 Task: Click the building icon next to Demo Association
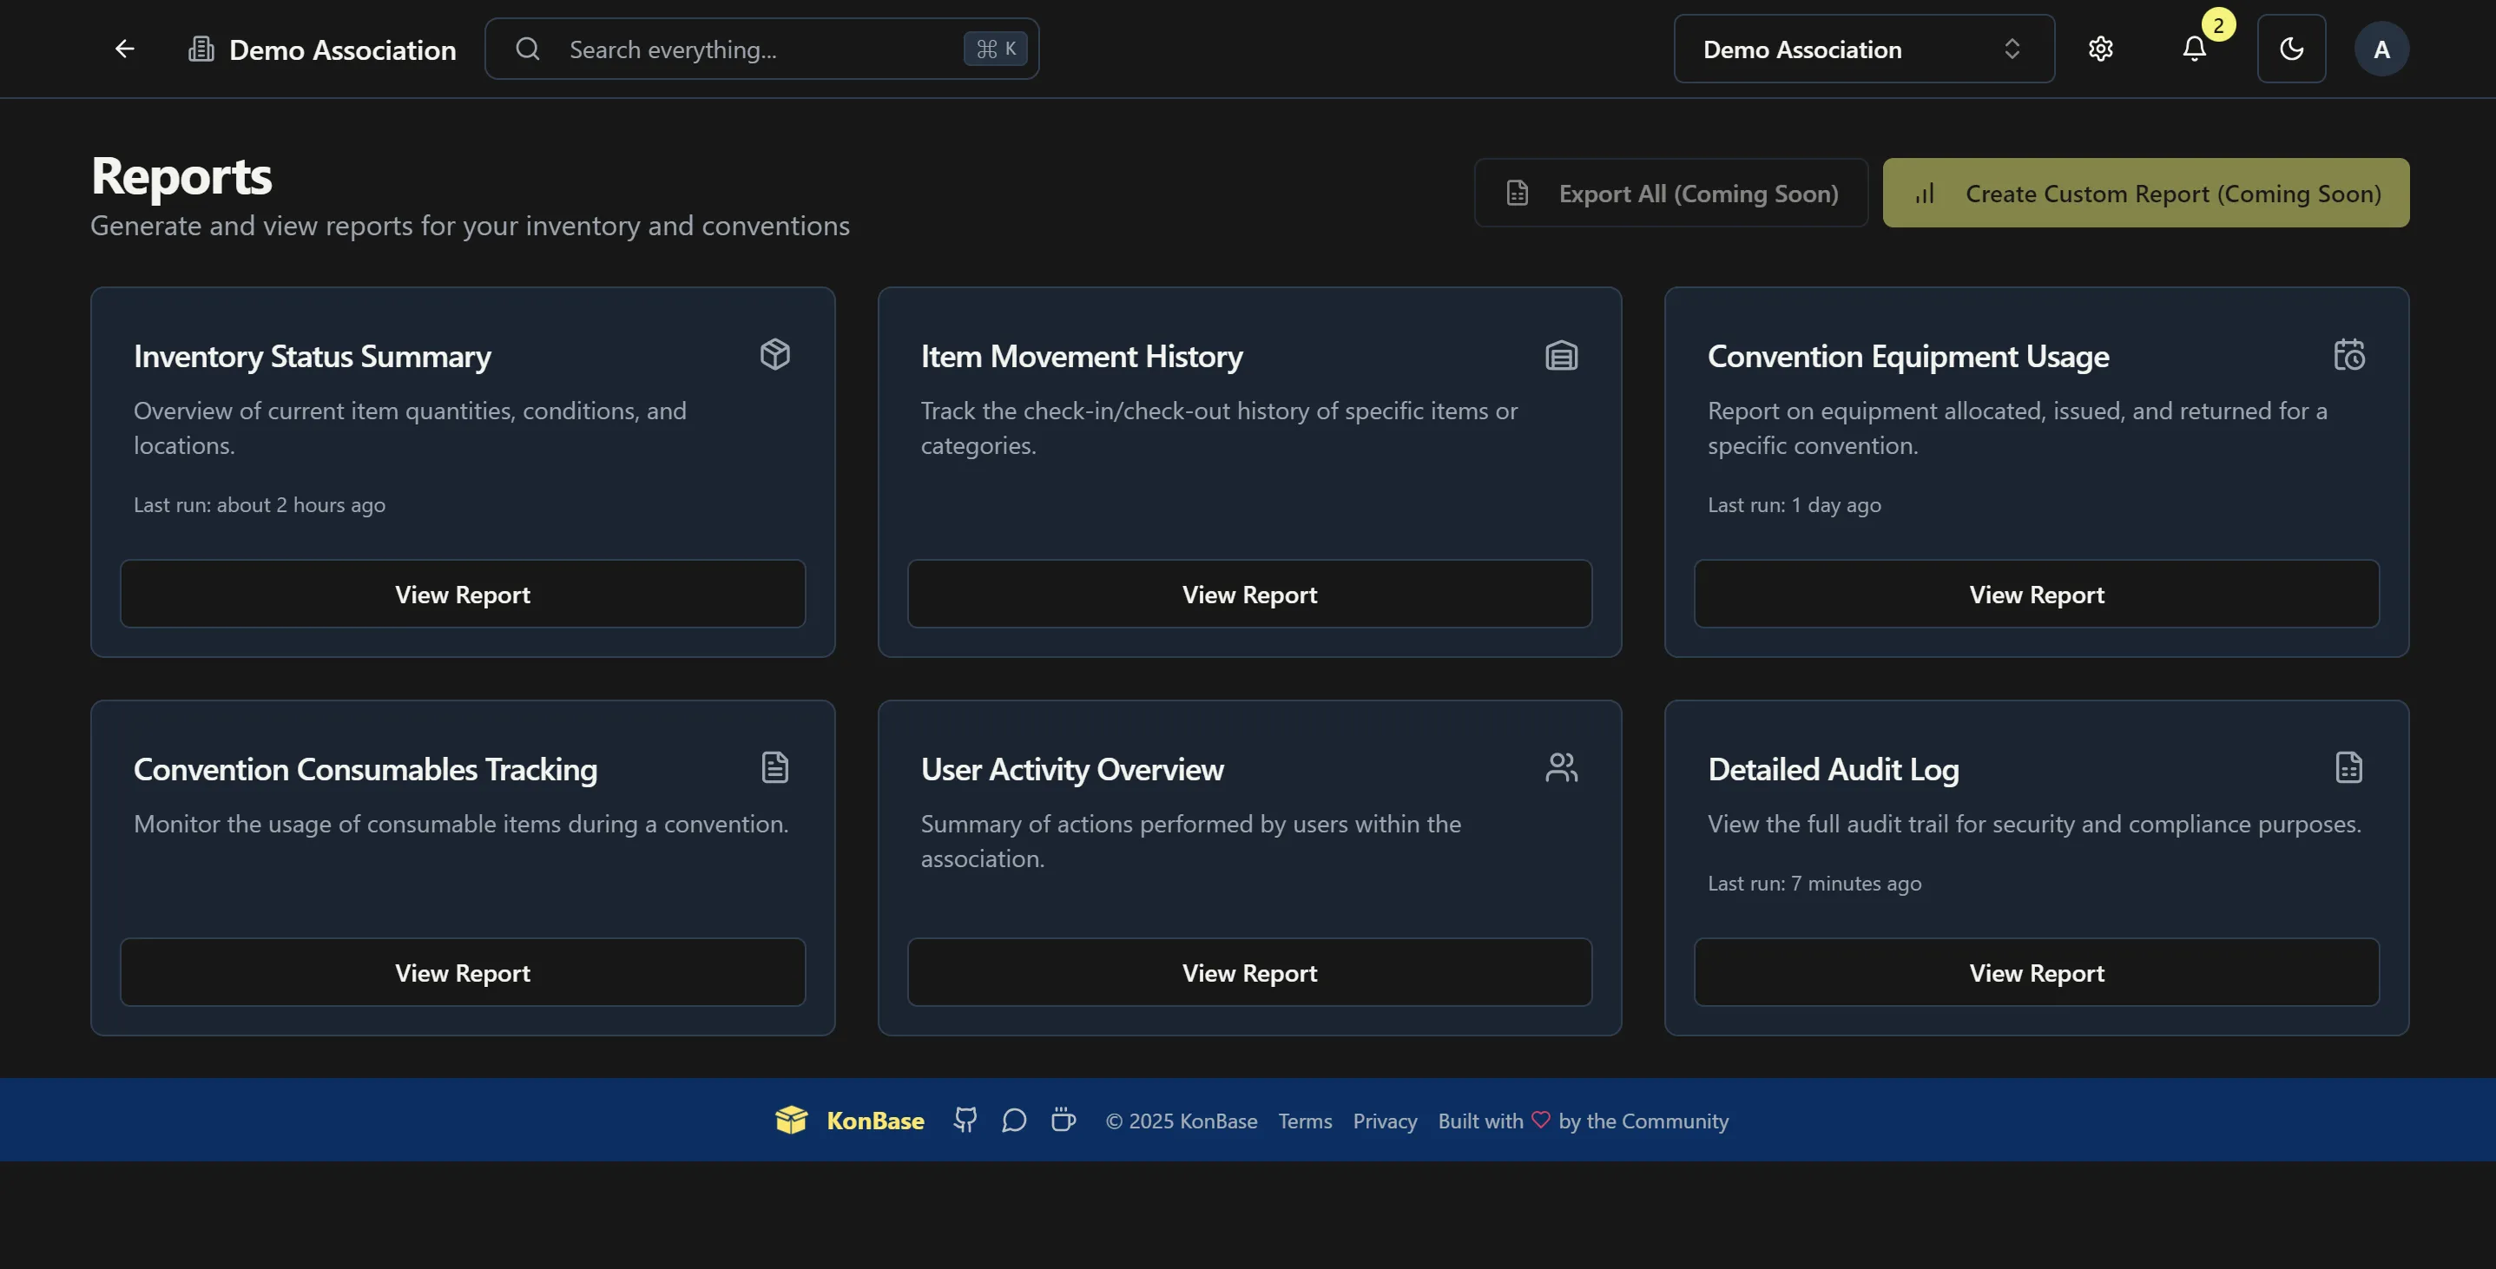(x=201, y=49)
